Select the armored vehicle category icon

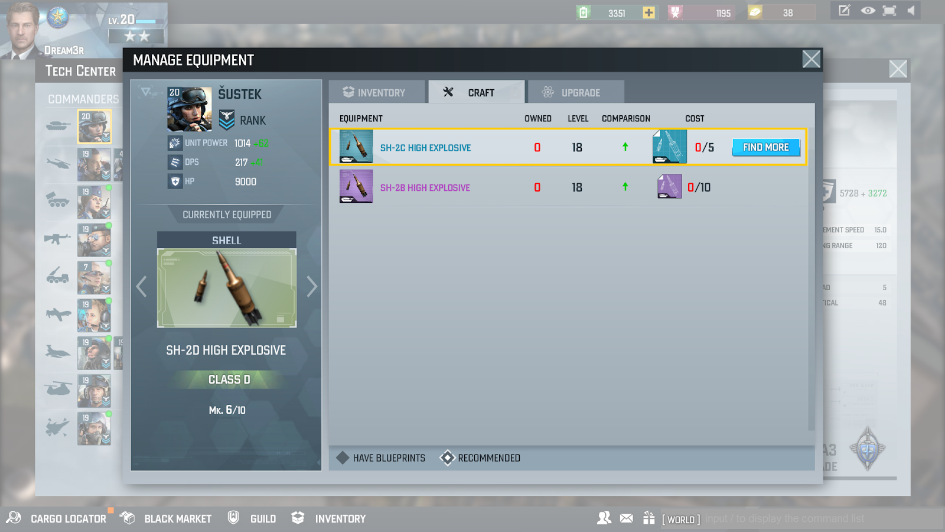[58, 201]
